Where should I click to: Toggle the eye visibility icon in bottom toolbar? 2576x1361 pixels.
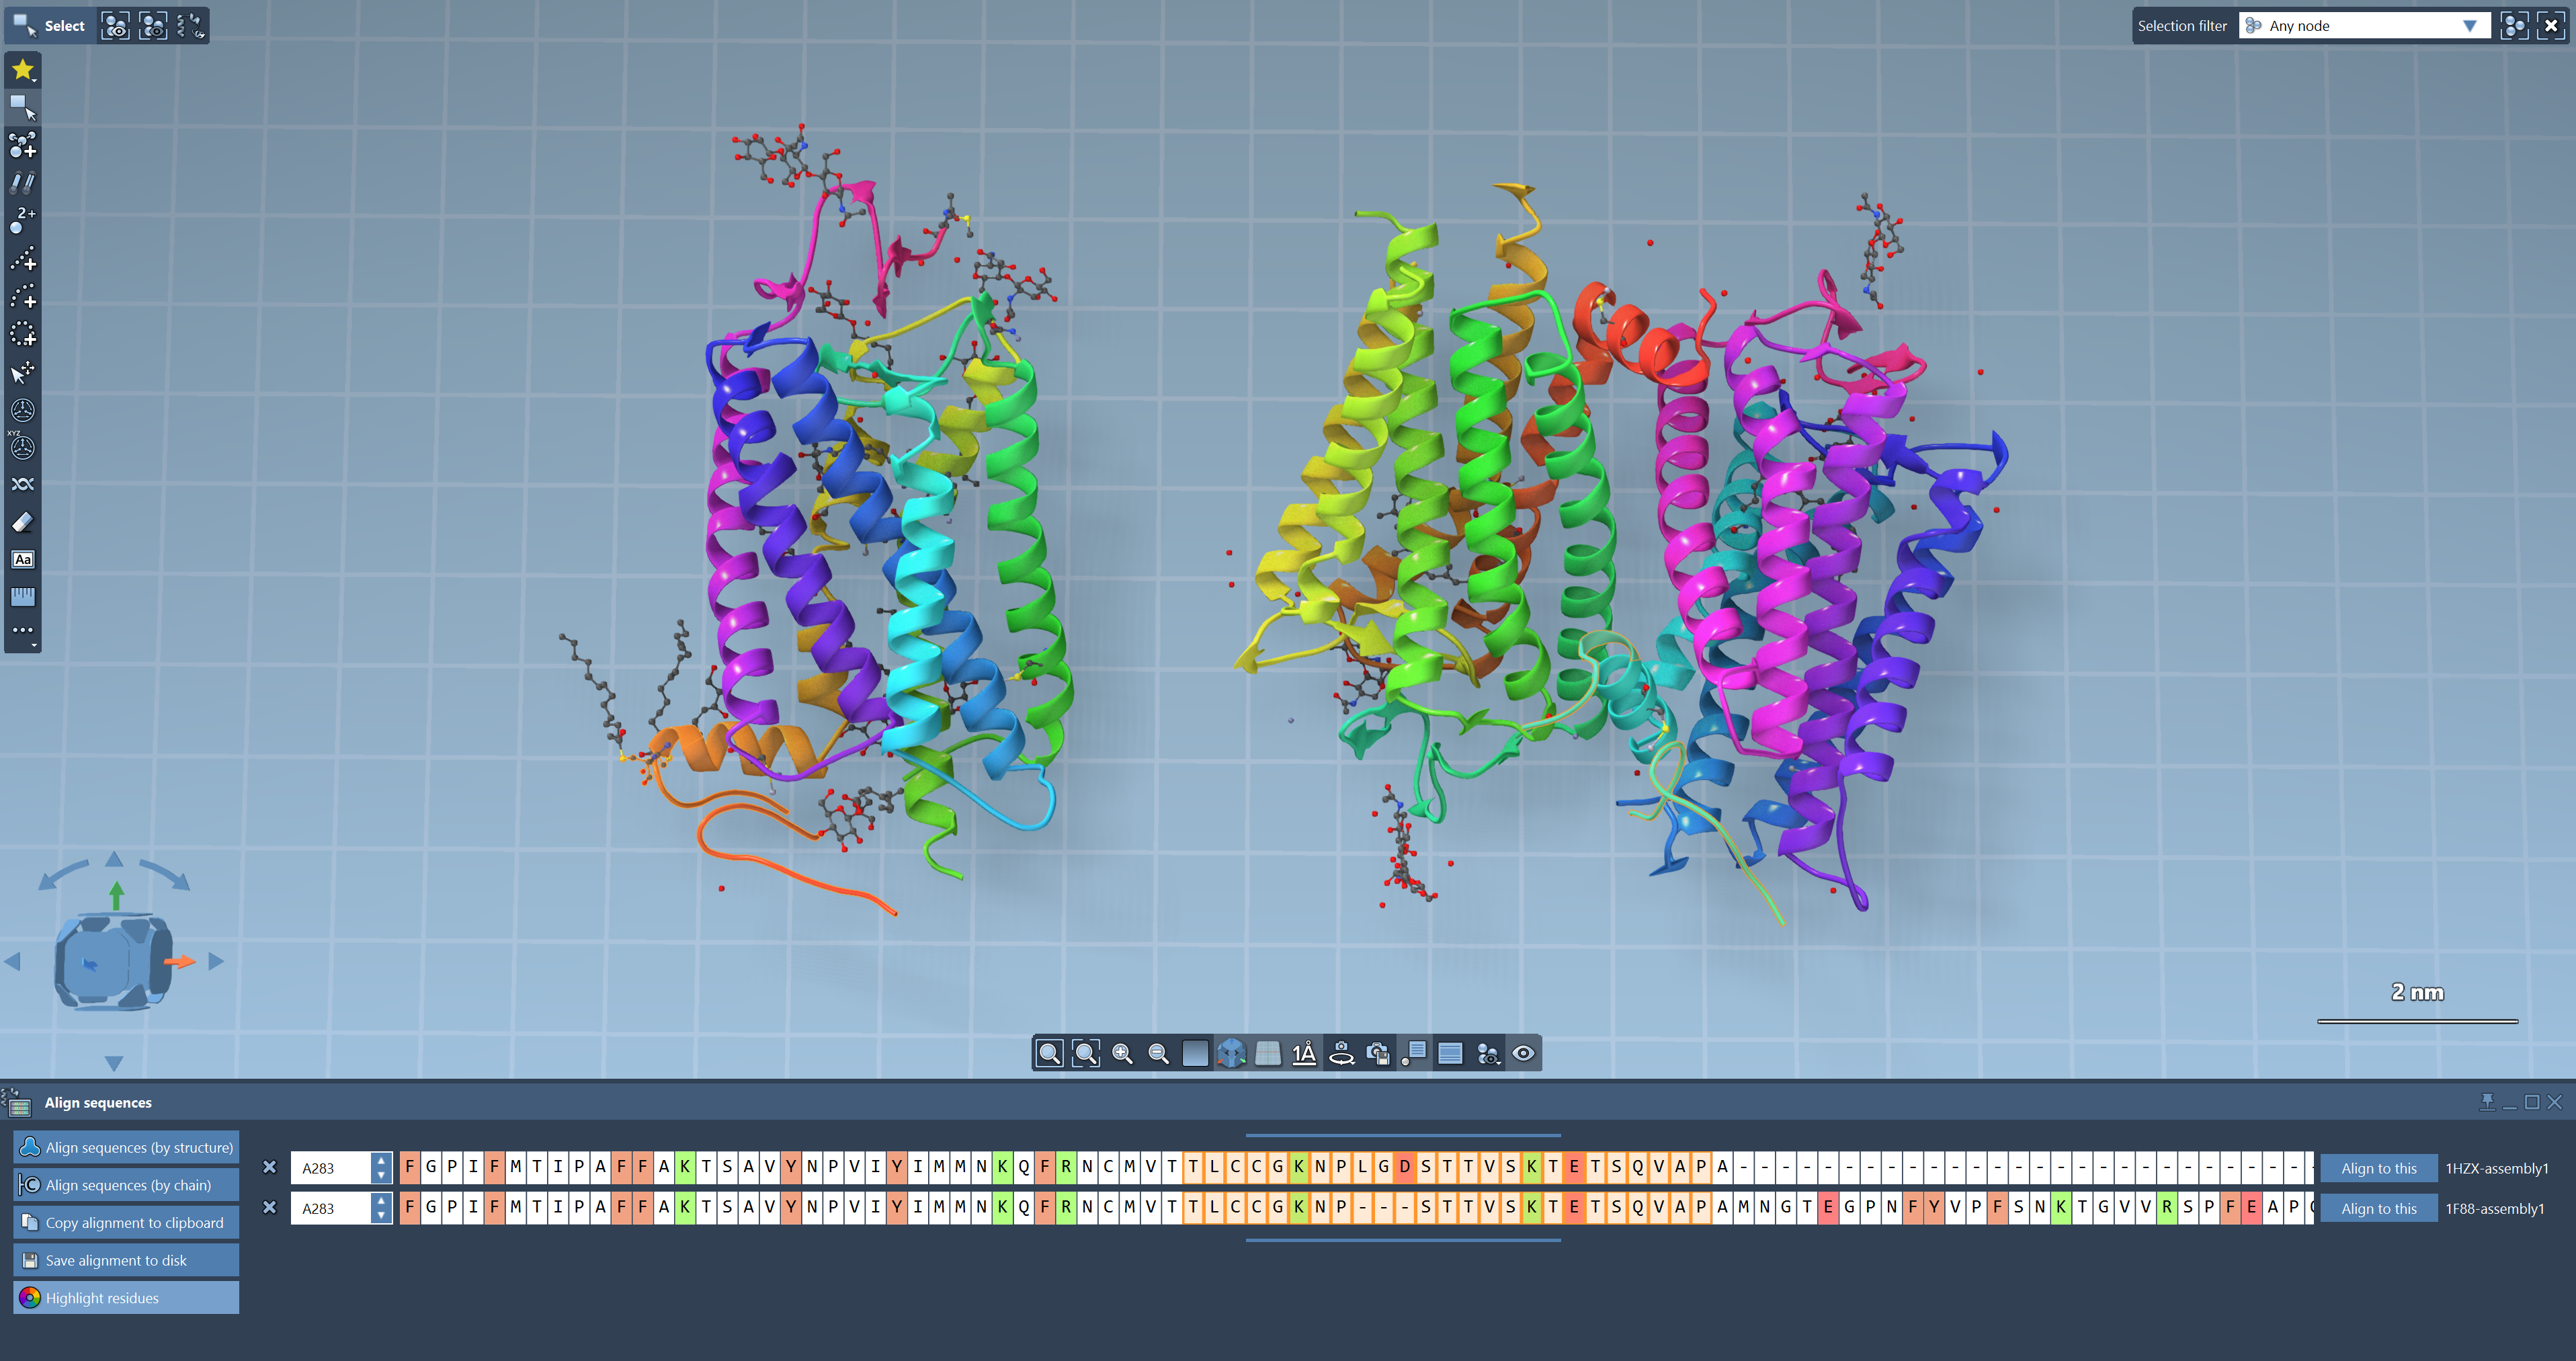pyautogui.click(x=1523, y=1053)
